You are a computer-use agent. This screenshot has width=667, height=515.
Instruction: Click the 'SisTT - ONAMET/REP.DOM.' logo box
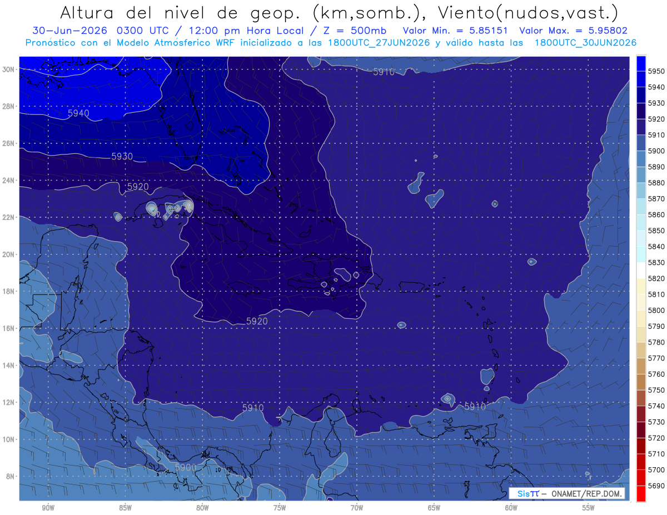(567, 493)
